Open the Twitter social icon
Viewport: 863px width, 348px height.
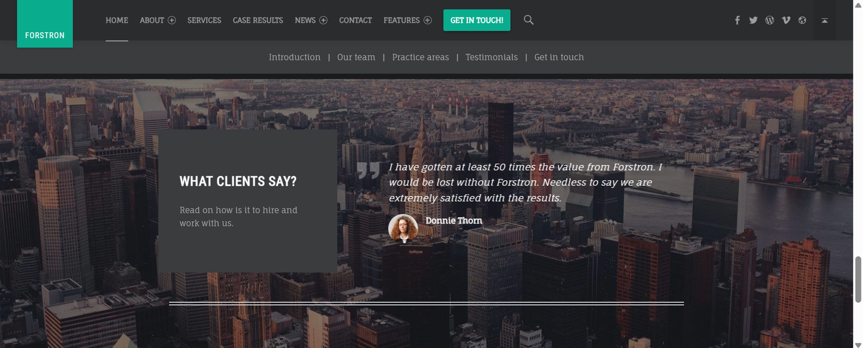754,20
